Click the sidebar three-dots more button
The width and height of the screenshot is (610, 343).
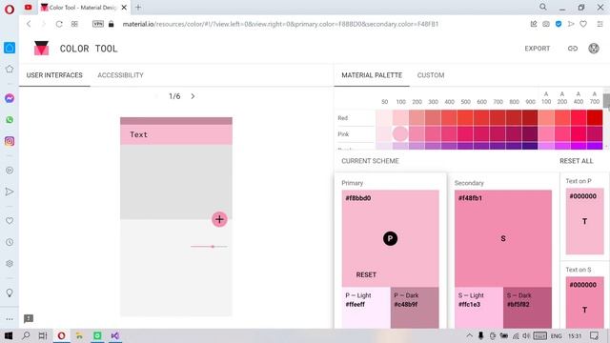[x=10, y=319]
